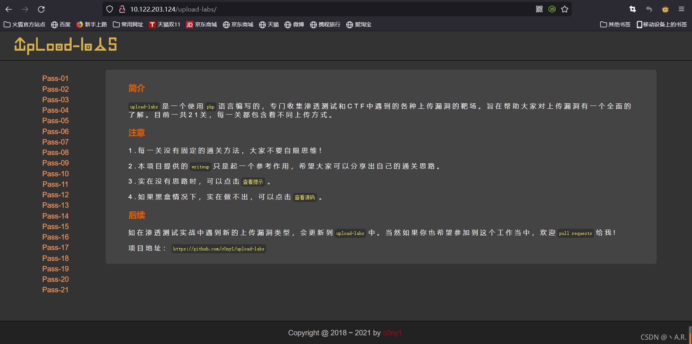The image size is (692, 344).
Task: Open the QR code icon in address bar
Action: pyautogui.click(x=539, y=9)
